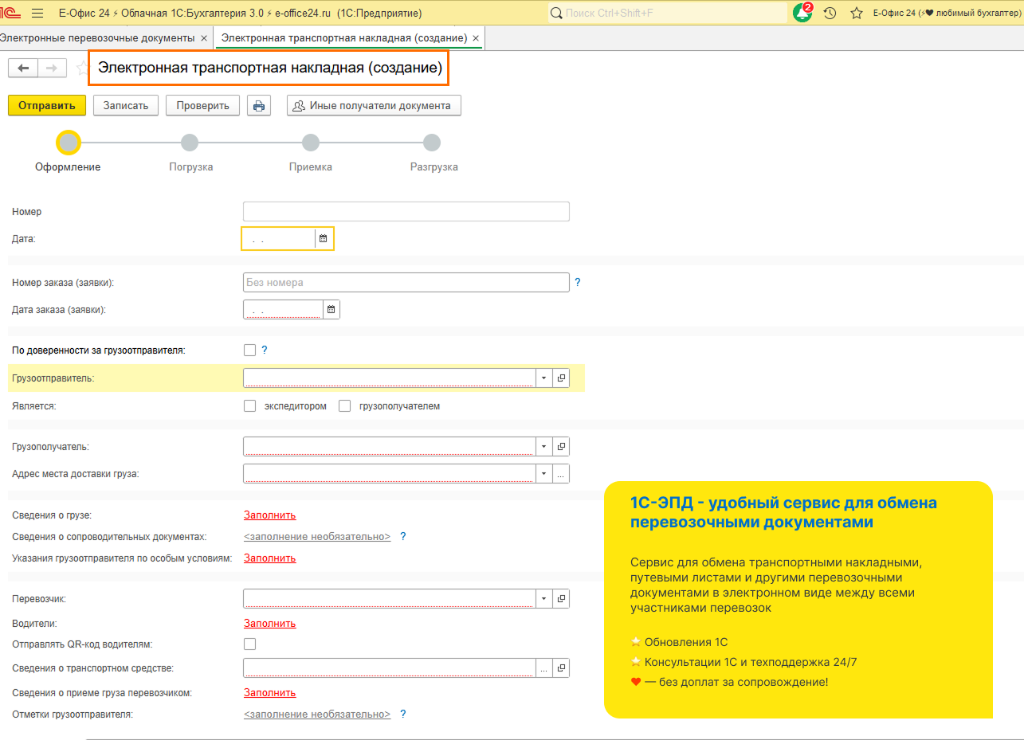Expand the Грузоотправитель dropdown list
The width and height of the screenshot is (1024, 740).
point(543,378)
